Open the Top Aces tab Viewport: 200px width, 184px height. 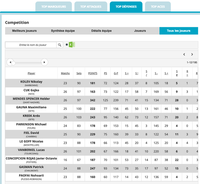(158, 7)
